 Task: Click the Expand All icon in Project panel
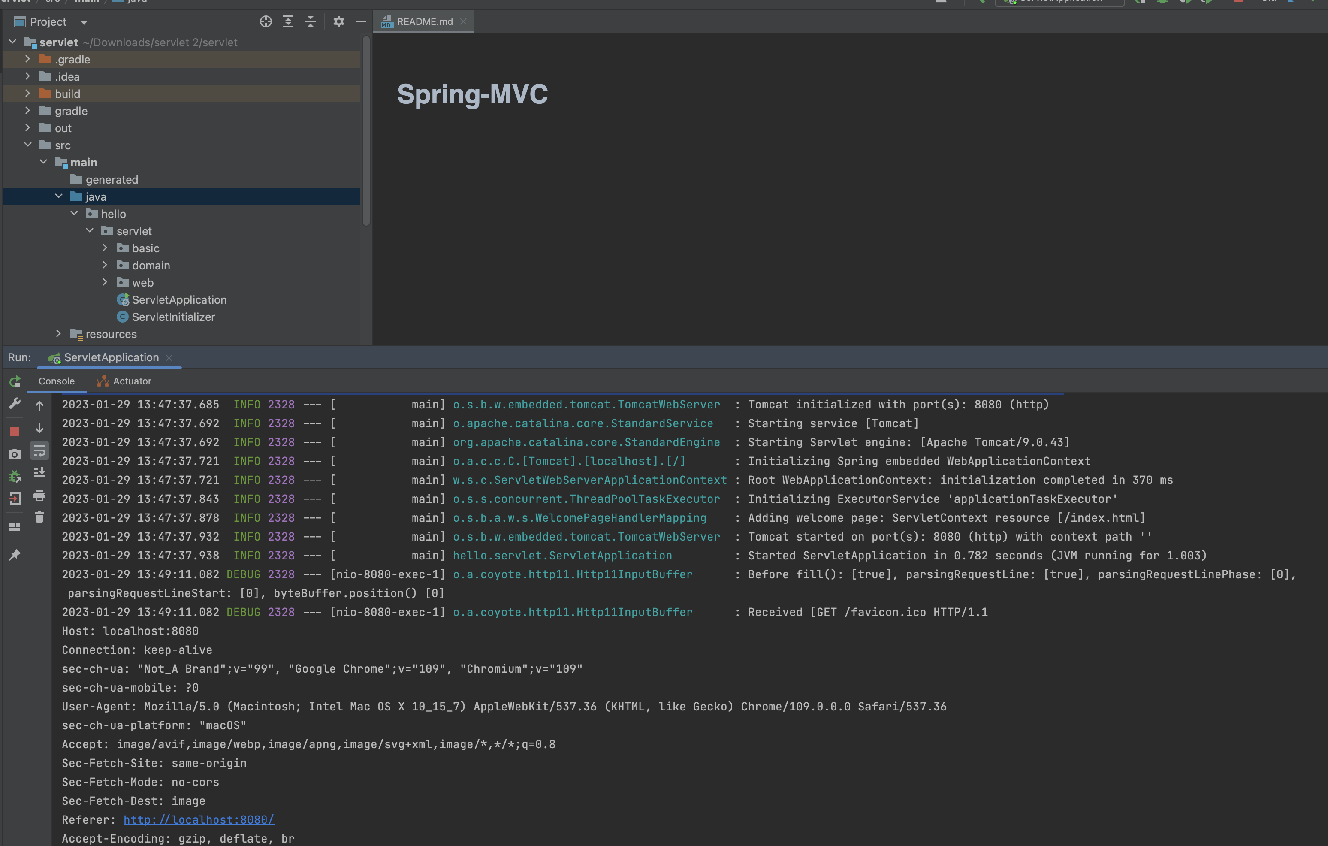[x=288, y=21]
